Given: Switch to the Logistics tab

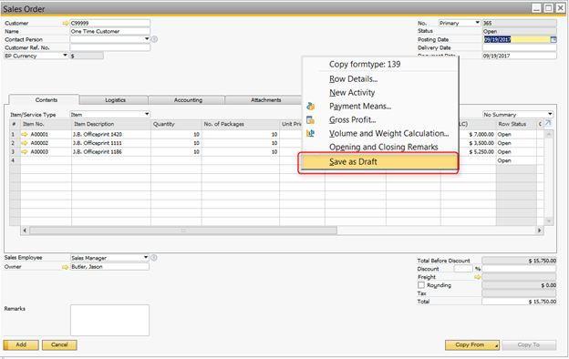Looking at the screenshot, I should tap(114, 100).
